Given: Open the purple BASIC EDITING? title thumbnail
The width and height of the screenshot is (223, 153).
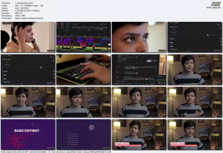Looking at the screenshot, I should tap(28, 134).
